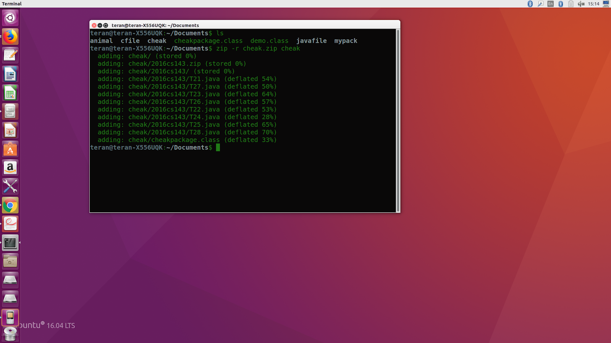Click "javafile" in the ls output
611x343 pixels.
coord(312,41)
